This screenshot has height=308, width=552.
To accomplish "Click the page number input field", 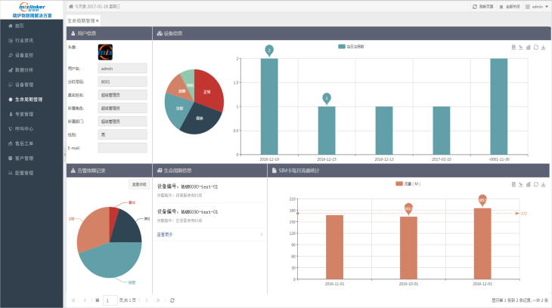I will (110, 300).
